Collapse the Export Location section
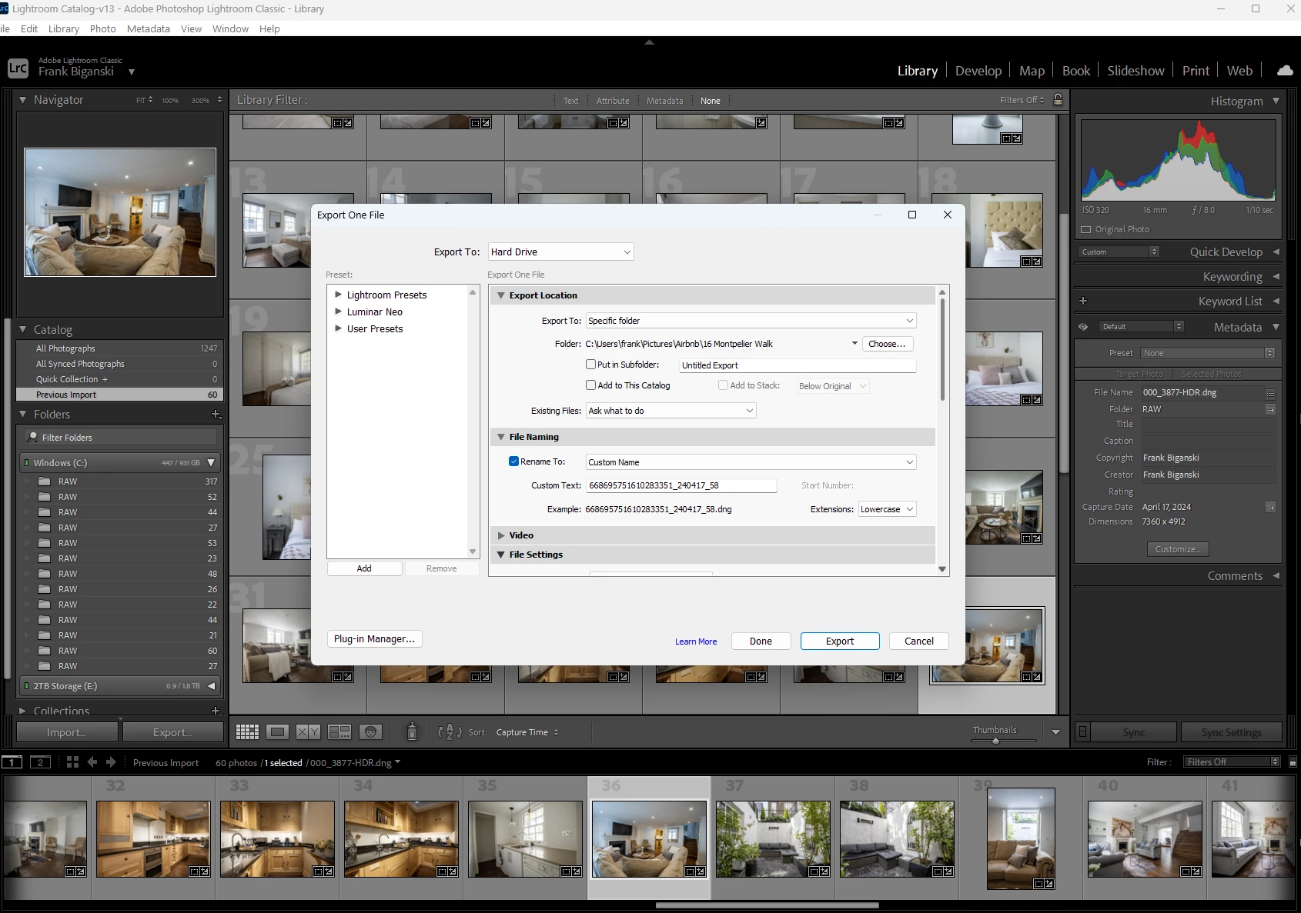This screenshot has height=913, width=1301. pos(500,295)
